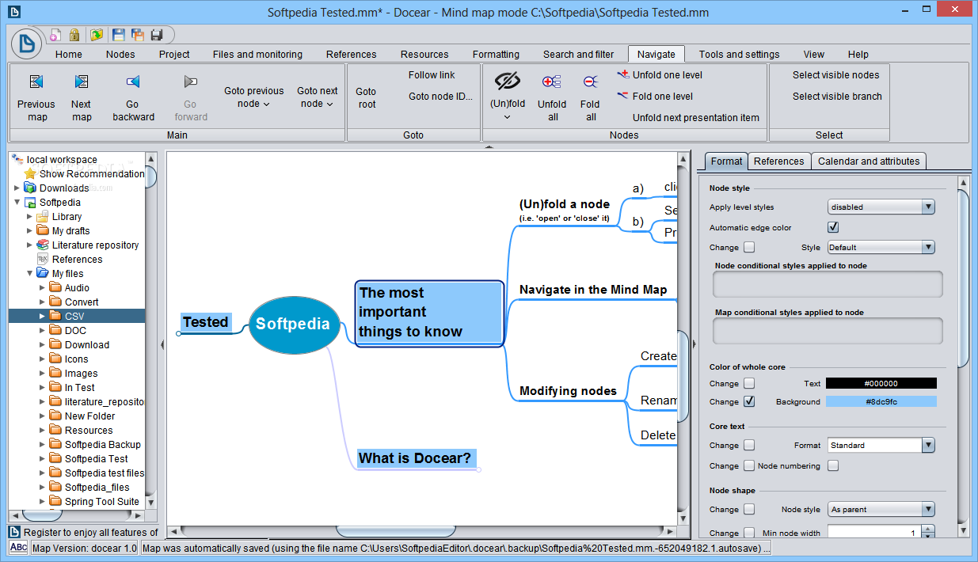Tick the Change checkbox for Text color

click(749, 384)
